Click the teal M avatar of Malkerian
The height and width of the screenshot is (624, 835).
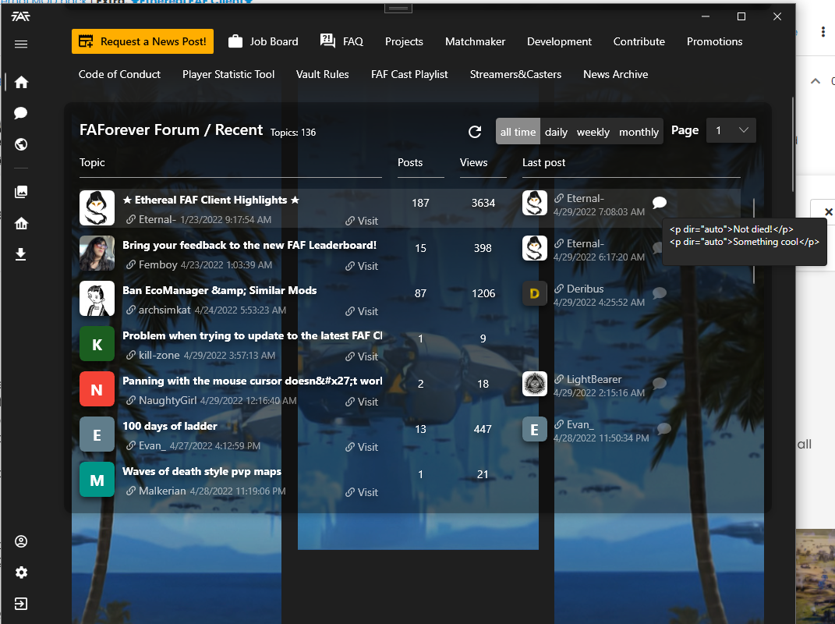(97, 480)
